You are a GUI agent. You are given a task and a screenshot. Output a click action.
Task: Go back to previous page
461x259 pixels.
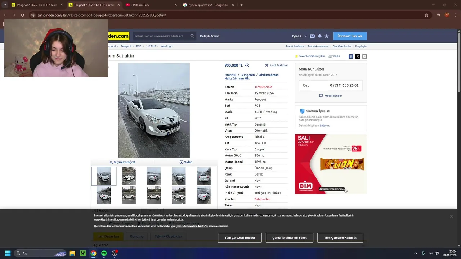tap(5, 15)
